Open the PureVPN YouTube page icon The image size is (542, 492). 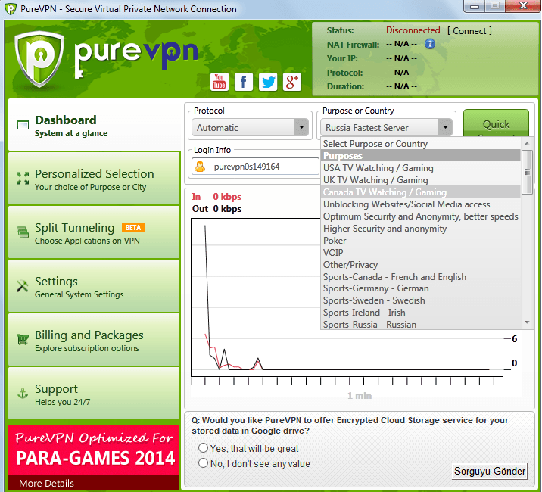(x=220, y=82)
